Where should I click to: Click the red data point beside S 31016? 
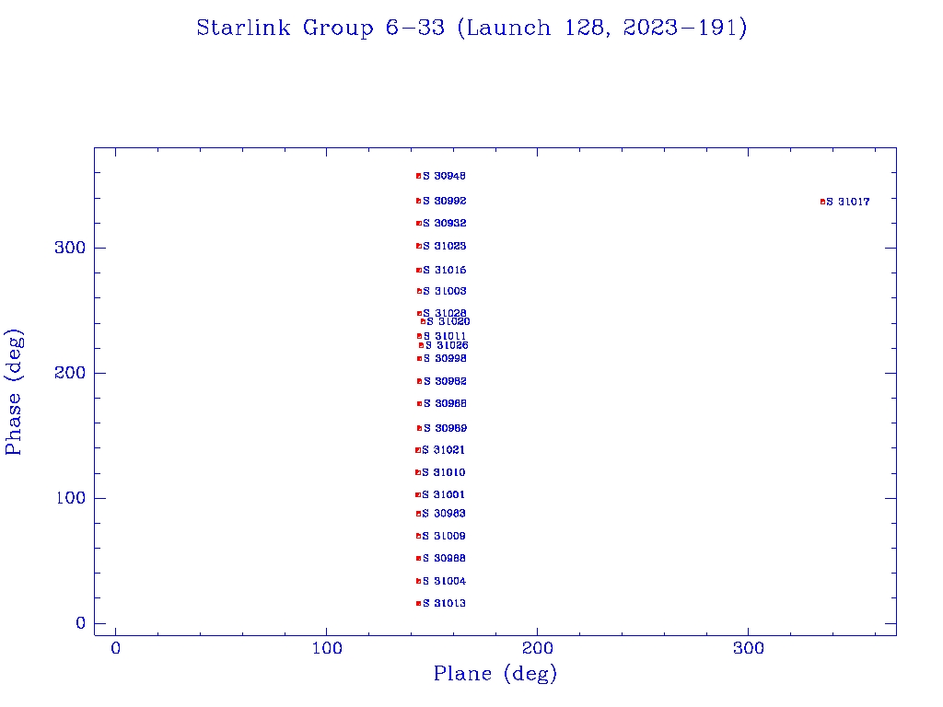tap(419, 271)
